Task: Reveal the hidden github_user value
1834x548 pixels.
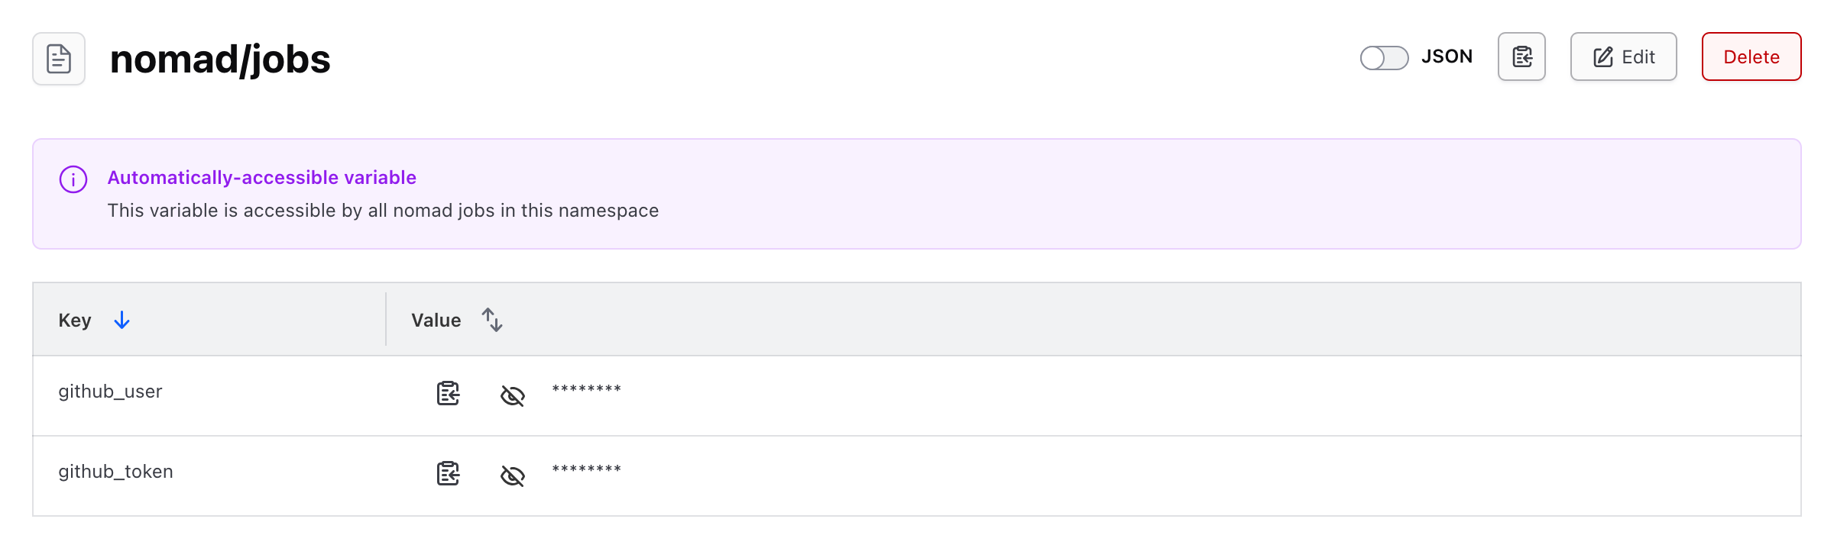Action: pyautogui.click(x=512, y=395)
